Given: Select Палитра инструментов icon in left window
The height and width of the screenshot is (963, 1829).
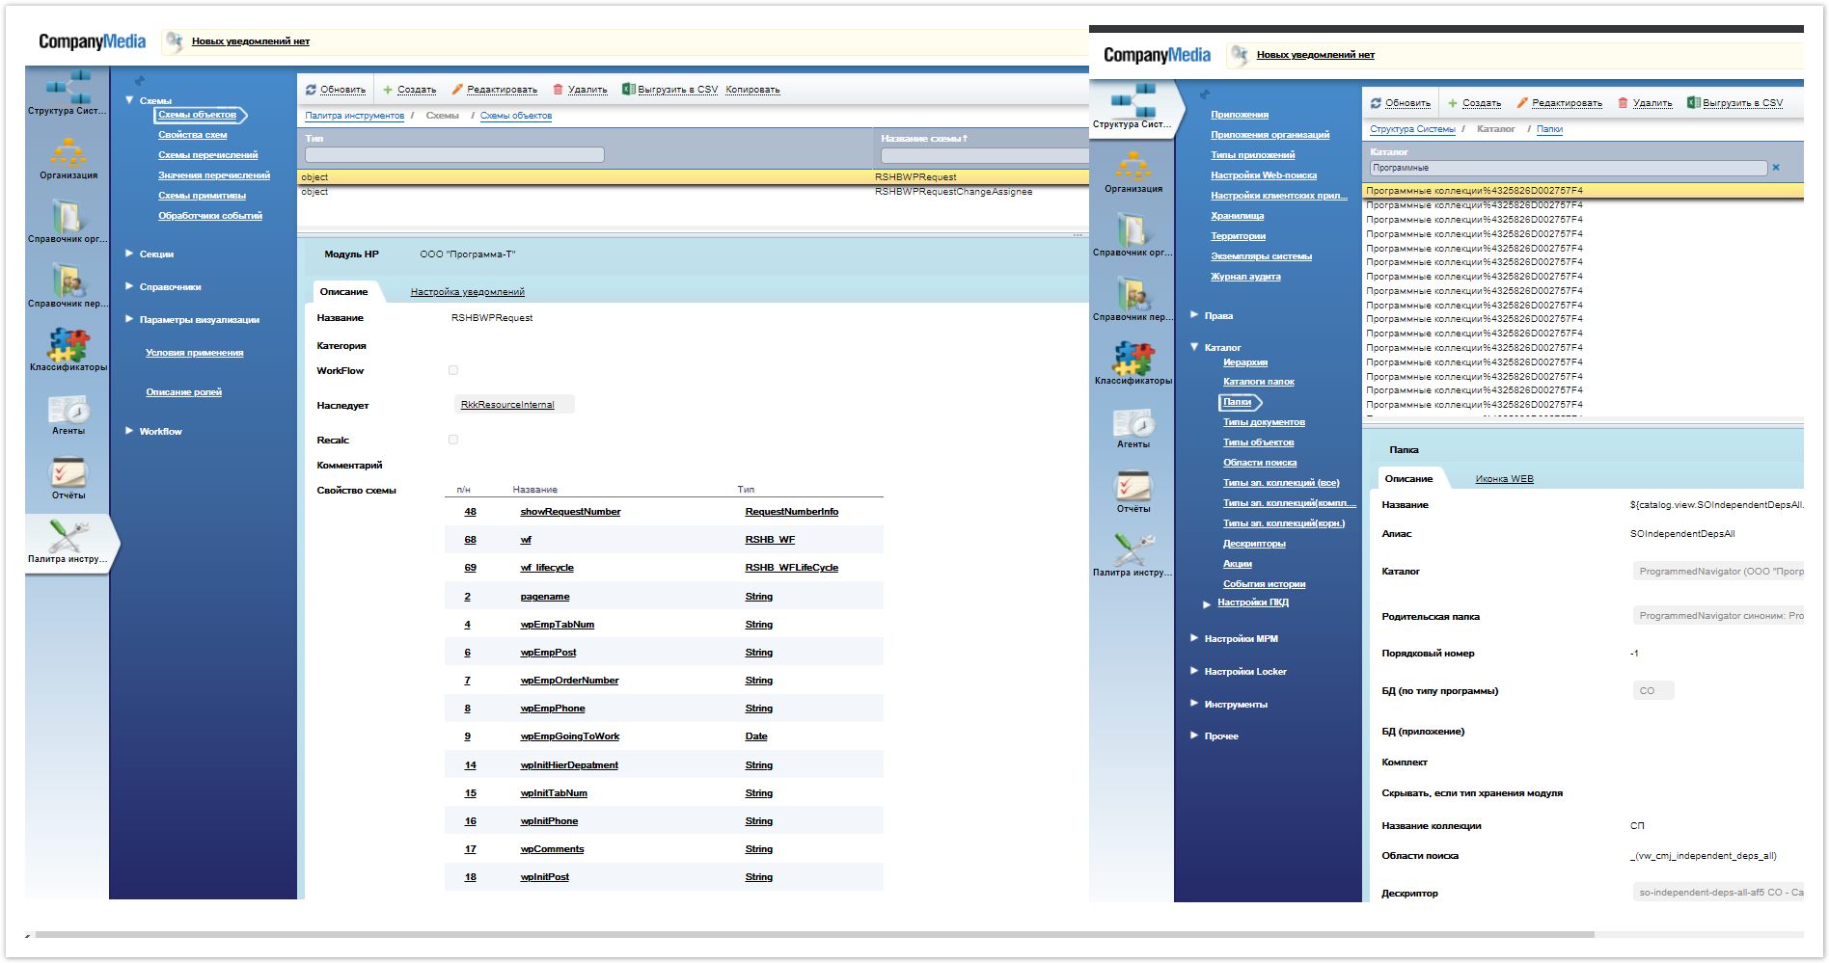Looking at the screenshot, I should [68, 536].
